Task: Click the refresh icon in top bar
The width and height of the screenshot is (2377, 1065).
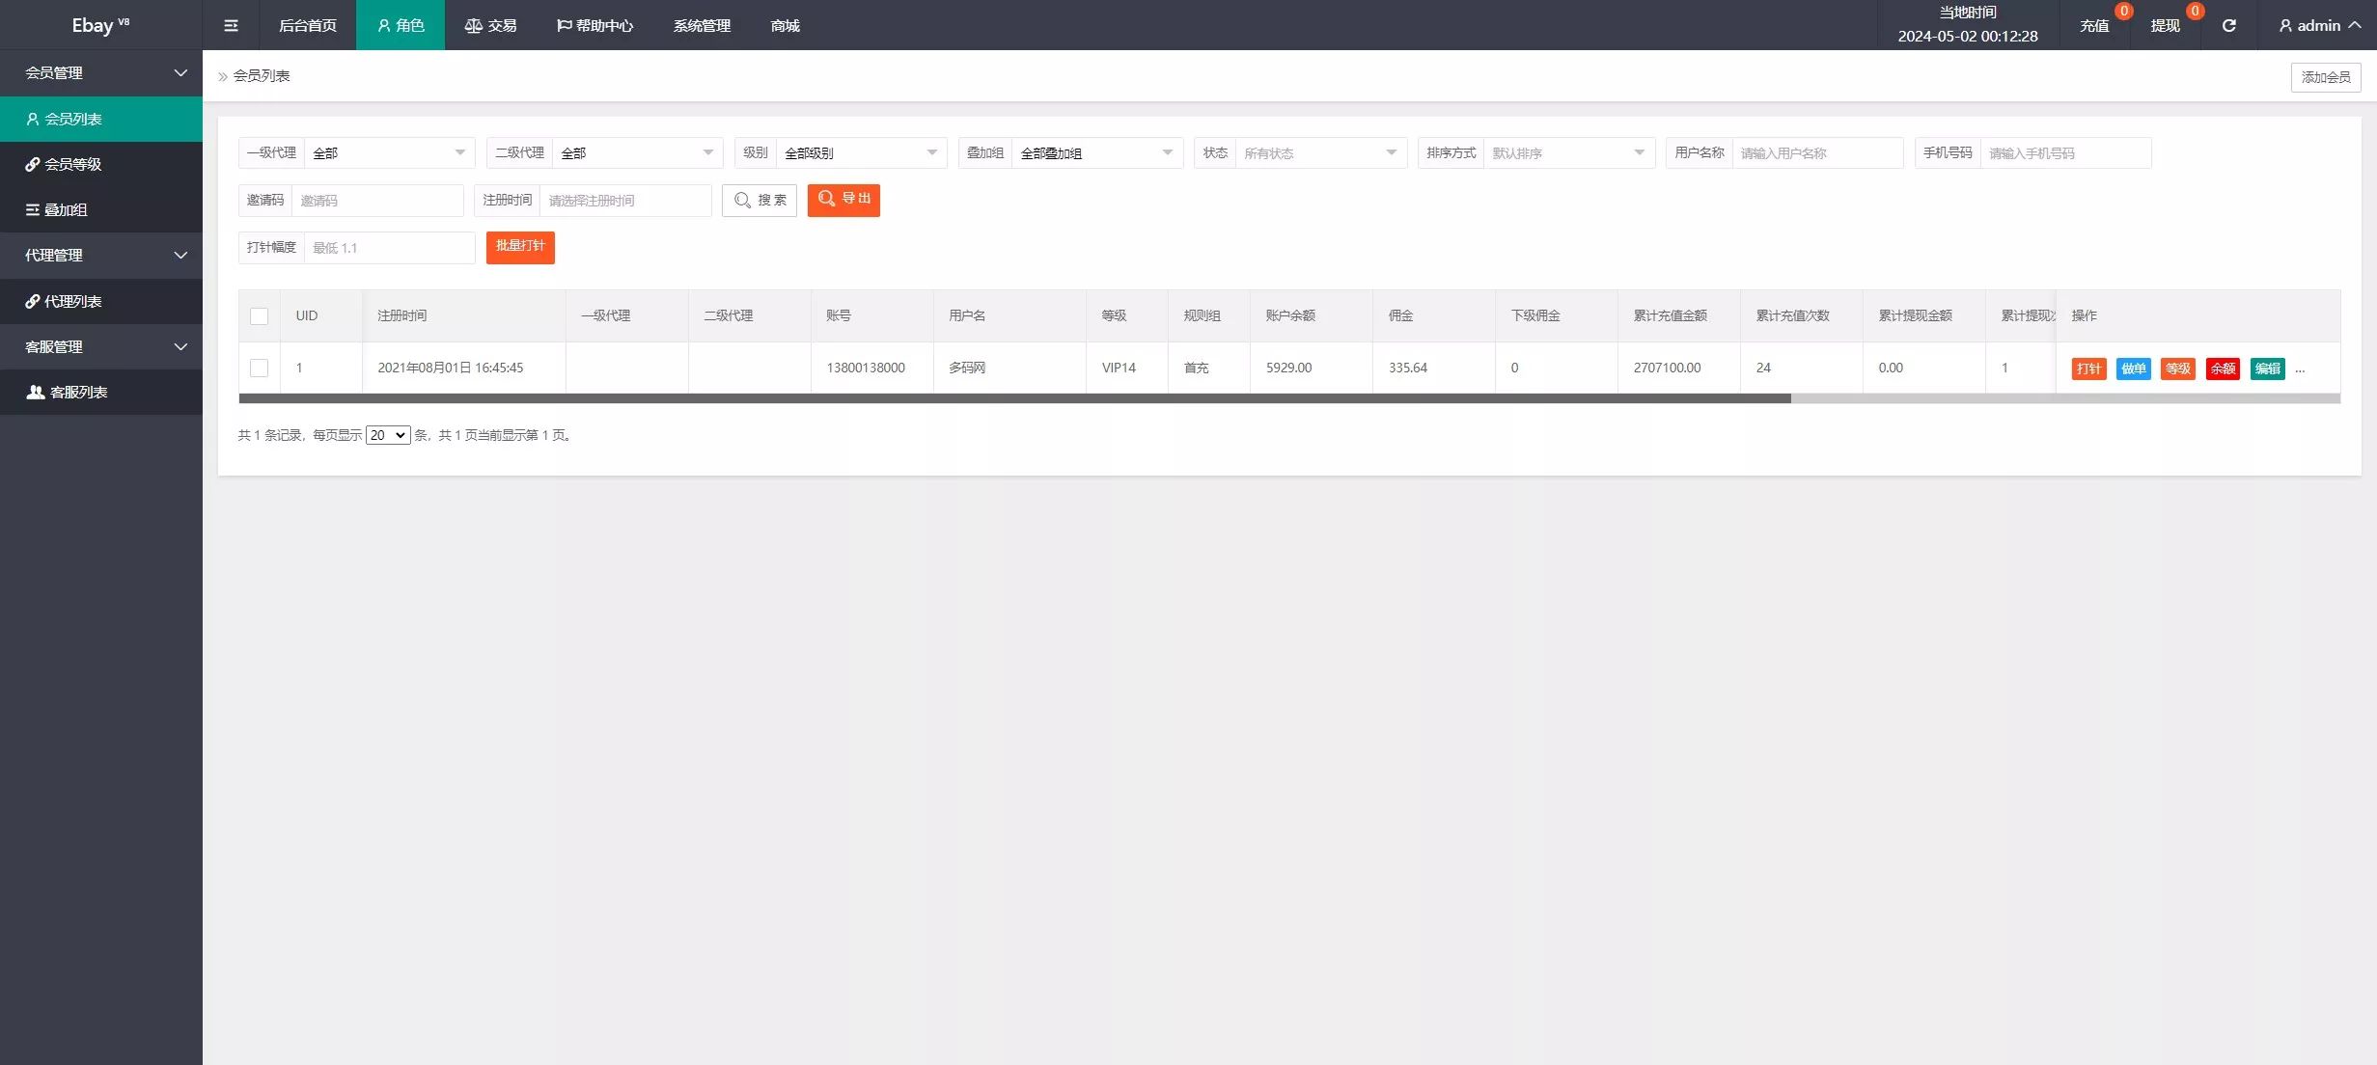Action: pos(2229,25)
